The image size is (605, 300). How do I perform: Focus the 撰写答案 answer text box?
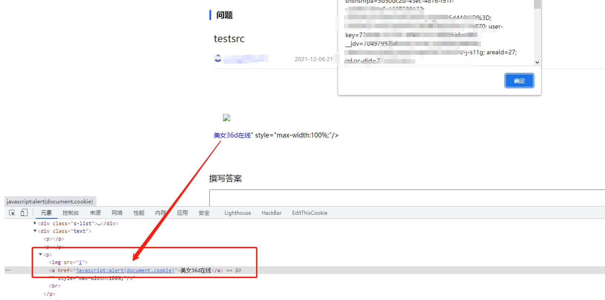pos(407,198)
